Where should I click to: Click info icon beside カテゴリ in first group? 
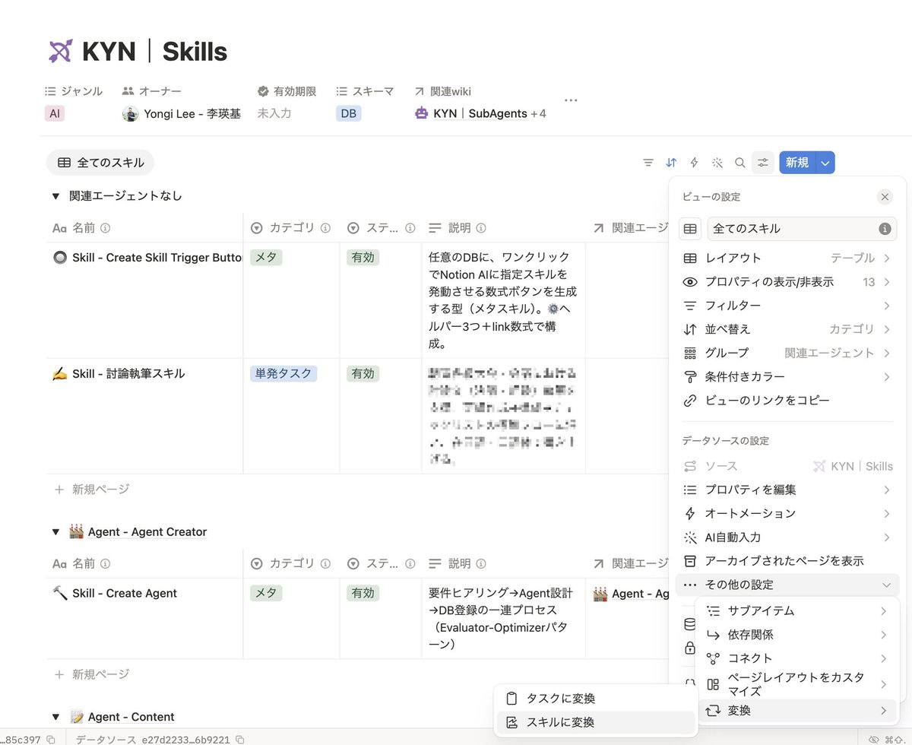(x=325, y=228)
